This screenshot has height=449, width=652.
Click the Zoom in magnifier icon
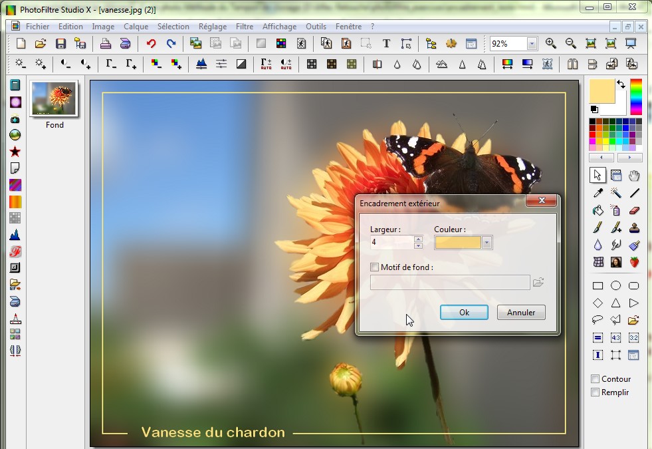click(x=550, y=44)
